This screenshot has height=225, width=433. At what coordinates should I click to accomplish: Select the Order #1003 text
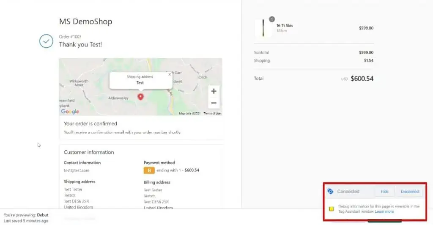(x=70, y=37)
